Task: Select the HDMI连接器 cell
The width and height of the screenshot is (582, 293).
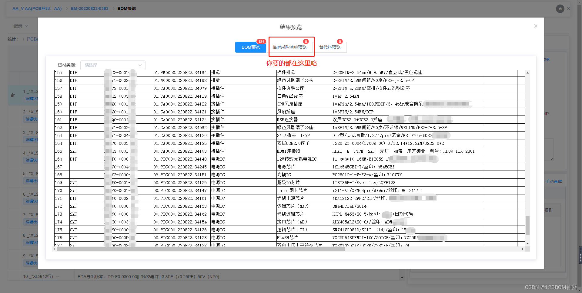Action: point(304,151)
